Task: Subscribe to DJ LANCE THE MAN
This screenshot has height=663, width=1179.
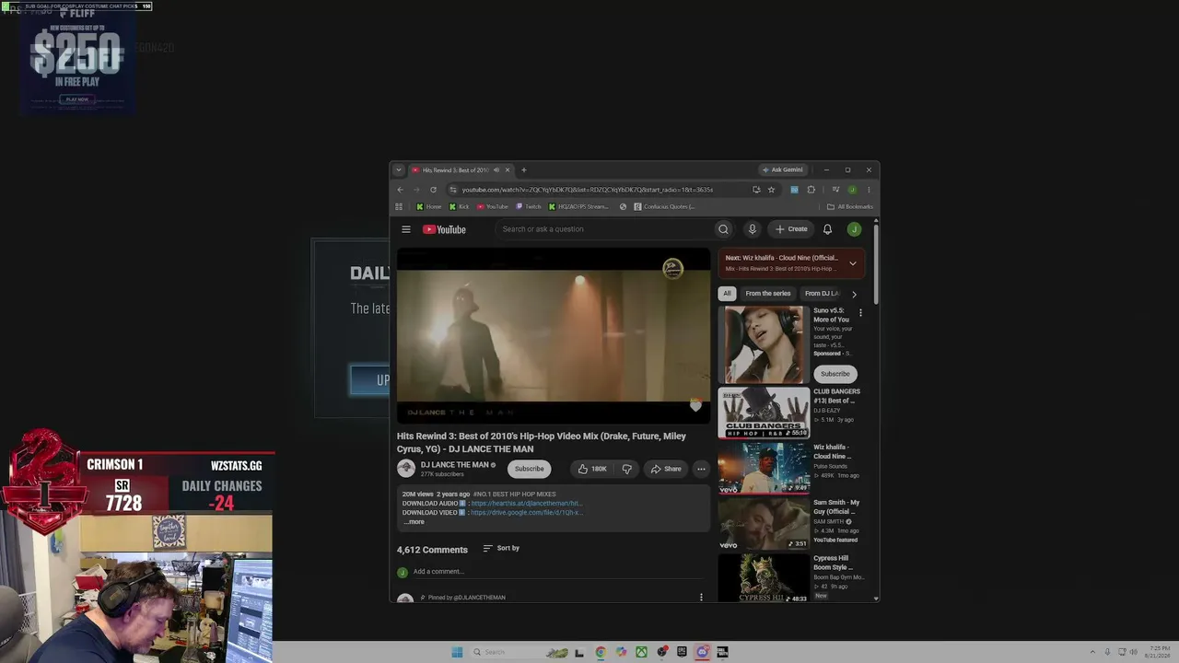Action: click(529, 469)
